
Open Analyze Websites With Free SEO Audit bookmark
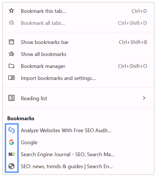[78, 130]
